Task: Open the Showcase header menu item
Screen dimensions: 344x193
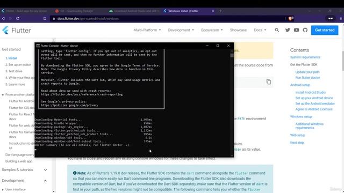Action: click(238, 30)
